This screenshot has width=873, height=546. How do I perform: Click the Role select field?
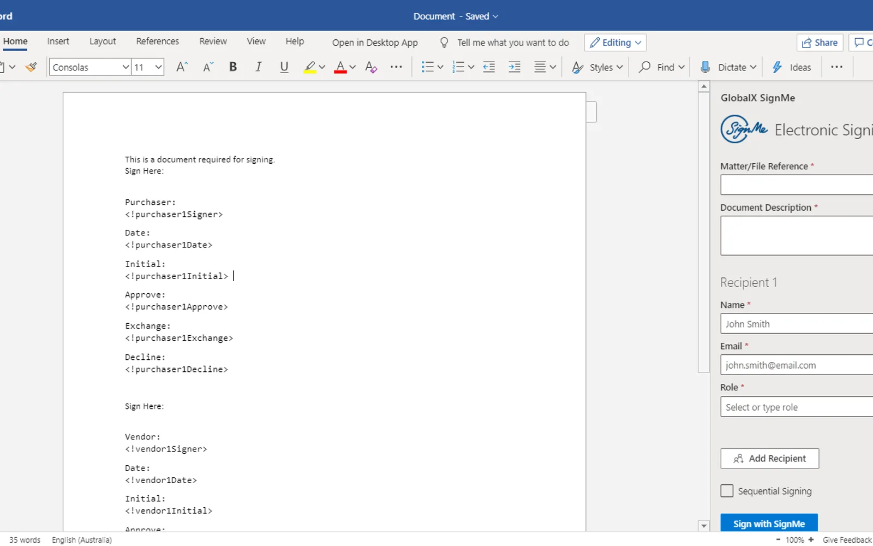tap(797, 407)
